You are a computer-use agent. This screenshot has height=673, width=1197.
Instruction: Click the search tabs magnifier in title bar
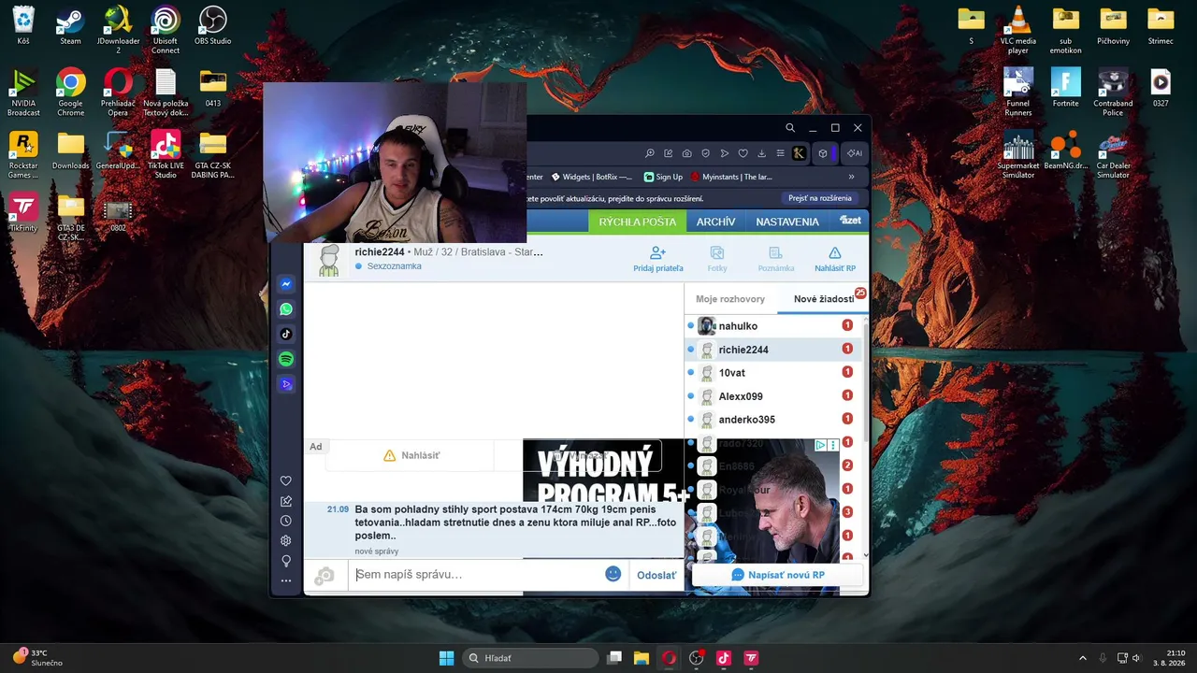point(790,128)
